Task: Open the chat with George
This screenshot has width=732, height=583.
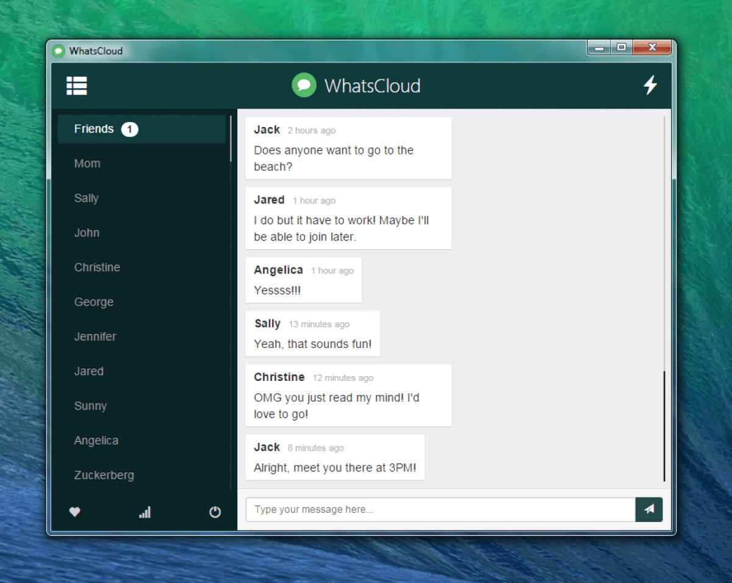Action: [x=93, y=302]
